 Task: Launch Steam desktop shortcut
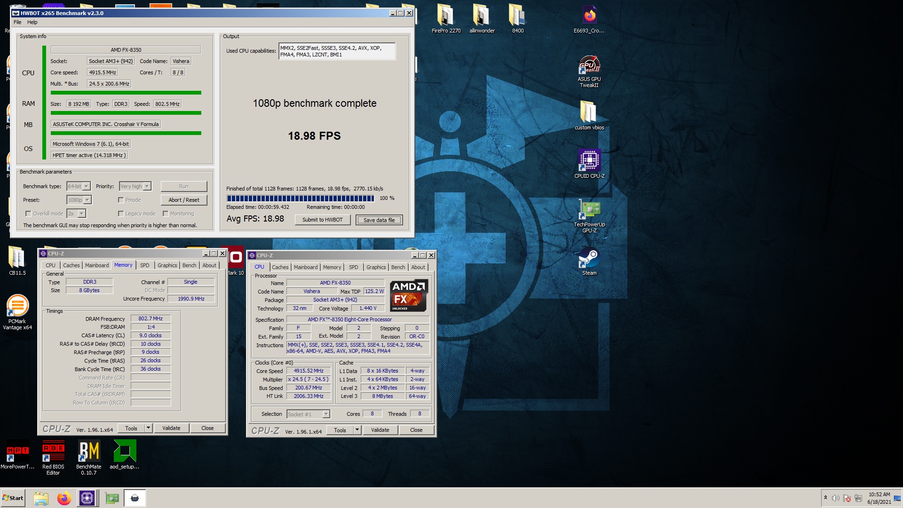[x=589, y=262]
